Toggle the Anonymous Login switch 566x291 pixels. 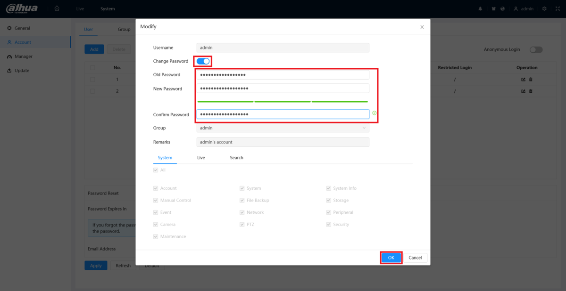536,49
